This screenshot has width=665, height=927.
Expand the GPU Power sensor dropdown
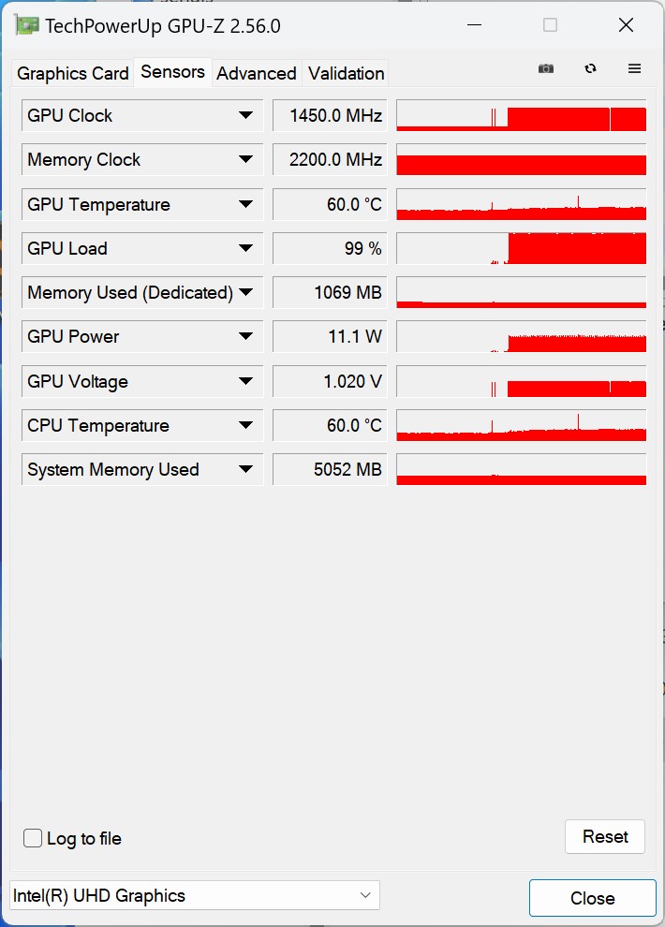point(245,336)
